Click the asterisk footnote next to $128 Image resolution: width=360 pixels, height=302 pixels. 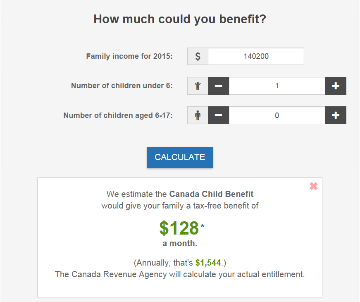(203, 226)
